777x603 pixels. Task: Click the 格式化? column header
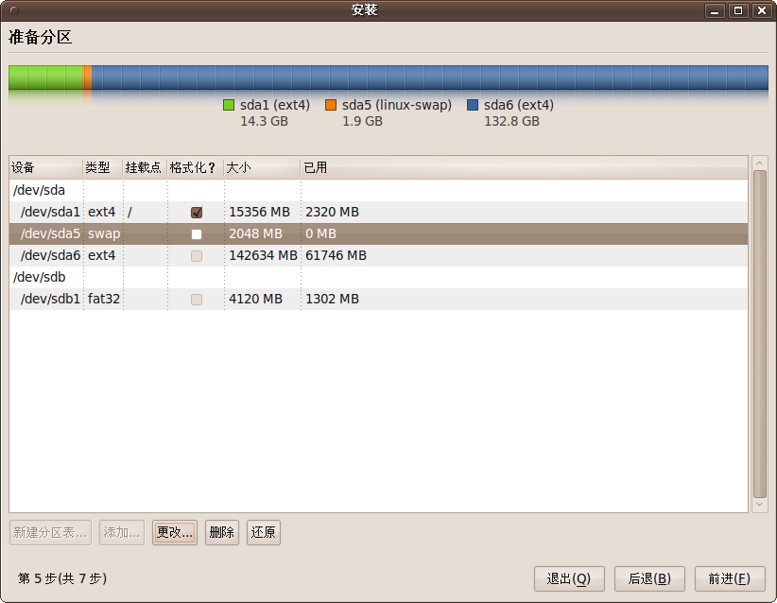tap(196, 167)
